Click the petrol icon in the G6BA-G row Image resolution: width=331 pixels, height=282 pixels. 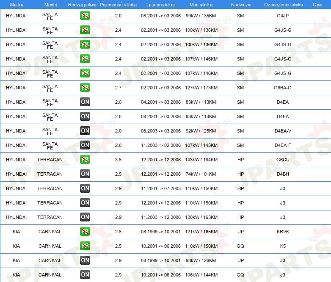(85, 88)
